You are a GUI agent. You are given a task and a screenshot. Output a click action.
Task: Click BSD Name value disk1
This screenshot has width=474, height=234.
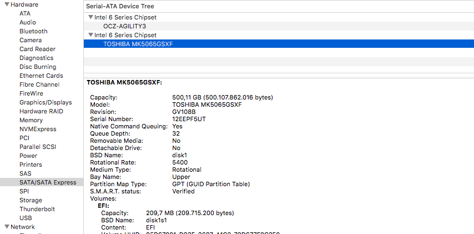pyautogui.click(x=180, y=155)
